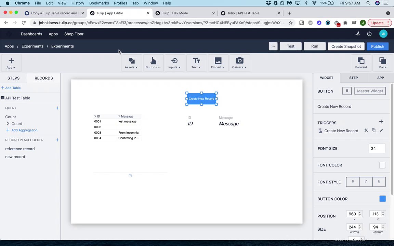Image resolution: width=394 pixels, height=246 pixels.
Task: Add a Record Placeholder with plus icon
Action: (x=57, y=140)
